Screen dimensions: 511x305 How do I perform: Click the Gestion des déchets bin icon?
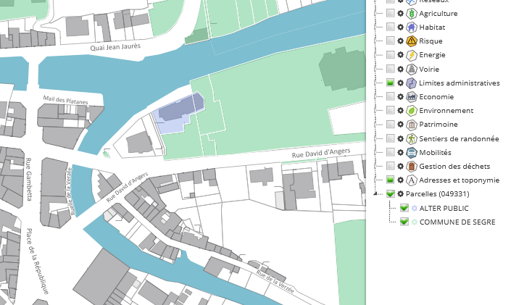click(x=412, y=167)
